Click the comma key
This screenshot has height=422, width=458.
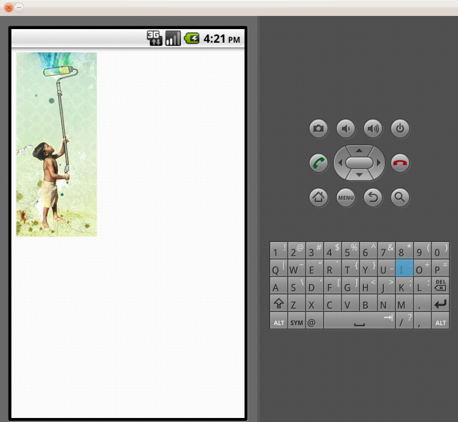click(x=422, y=321)
